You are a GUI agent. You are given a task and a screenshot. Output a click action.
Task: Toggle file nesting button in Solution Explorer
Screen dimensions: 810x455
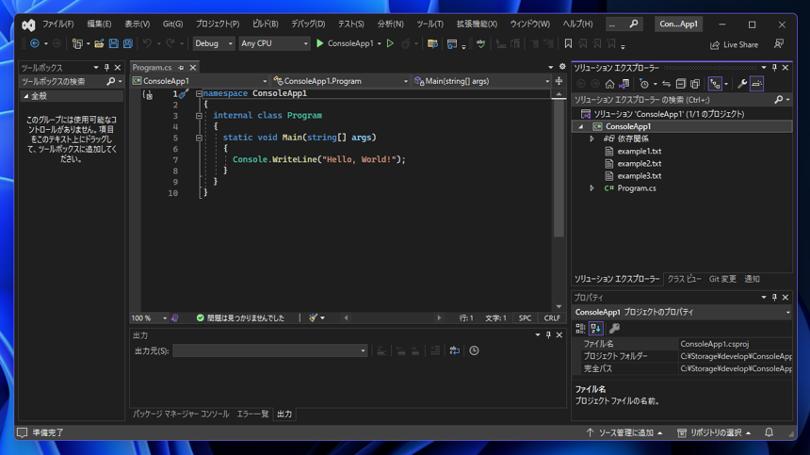[x=715, y=84]
